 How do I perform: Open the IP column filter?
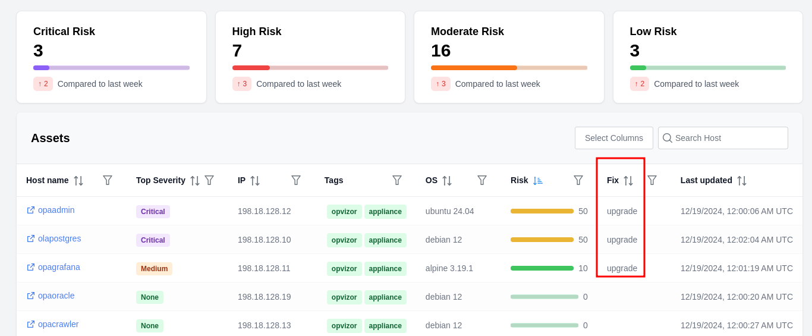point(296,180)
